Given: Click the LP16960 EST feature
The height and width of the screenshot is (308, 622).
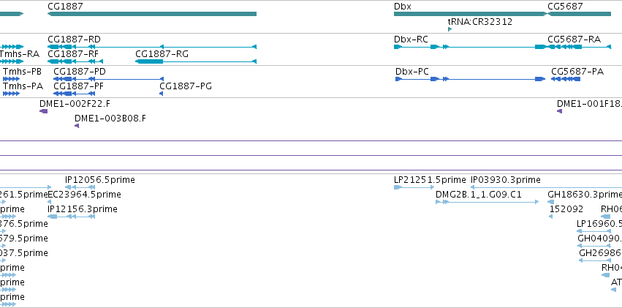Looking at the screenshot, I should 593,231.
